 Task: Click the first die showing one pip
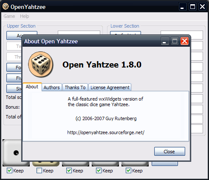(12, 153)
